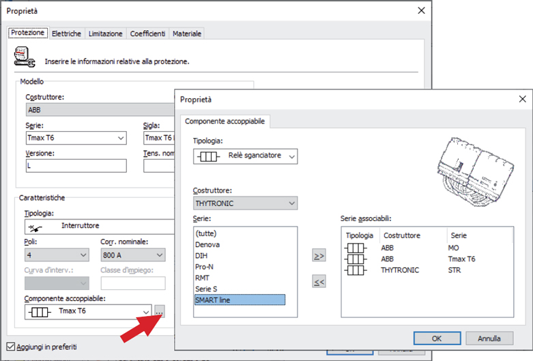Select (tutte) in the Serie list
533x361 pixels.
click(205, 233)
